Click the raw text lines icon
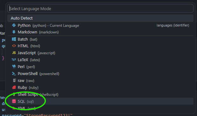 [15, 80]
